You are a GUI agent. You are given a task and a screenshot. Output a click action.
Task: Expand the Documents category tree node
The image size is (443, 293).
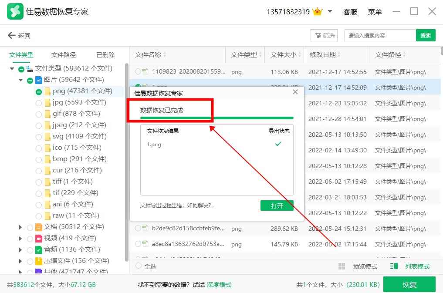pos(20,227)
